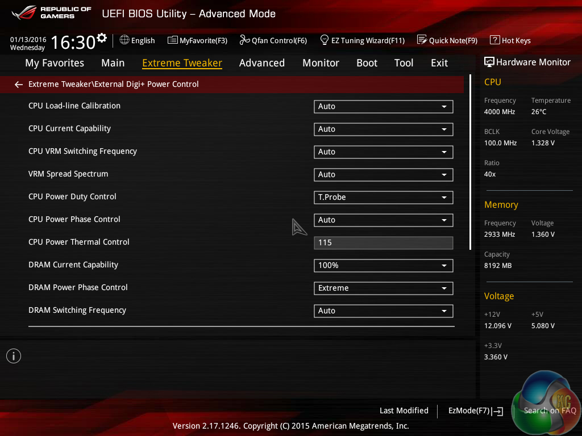Select DRAM Switching Frequency label
This screenshot has width=582, height=436.
coord(77,310)
